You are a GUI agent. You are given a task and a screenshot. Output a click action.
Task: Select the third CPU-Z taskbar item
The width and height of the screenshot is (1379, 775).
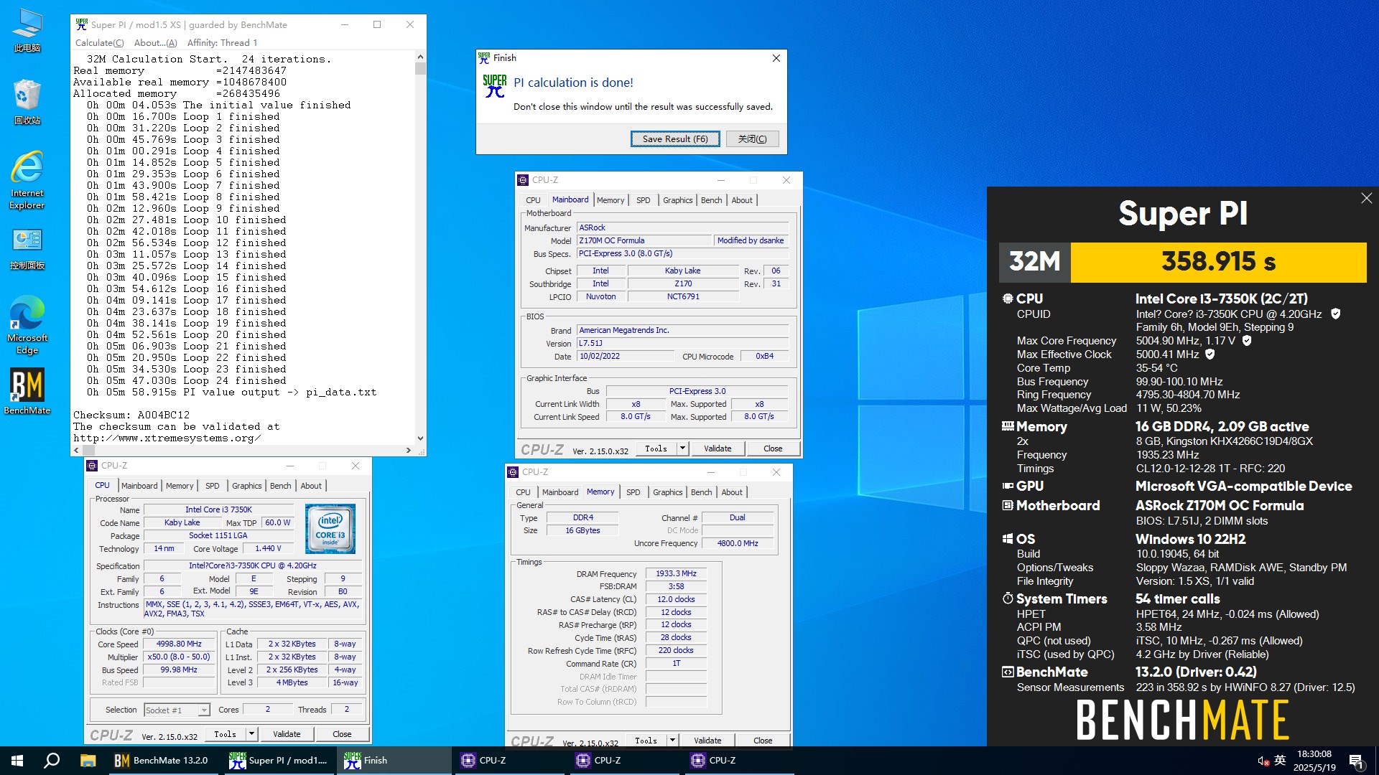tap(738, 761)
